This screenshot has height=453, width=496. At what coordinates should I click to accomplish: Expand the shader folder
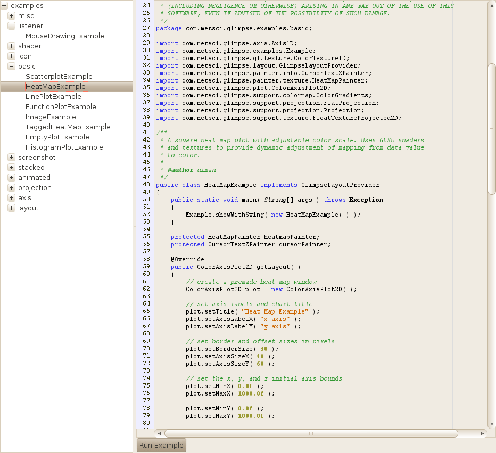pyautogui.click(x=11, y=46)
